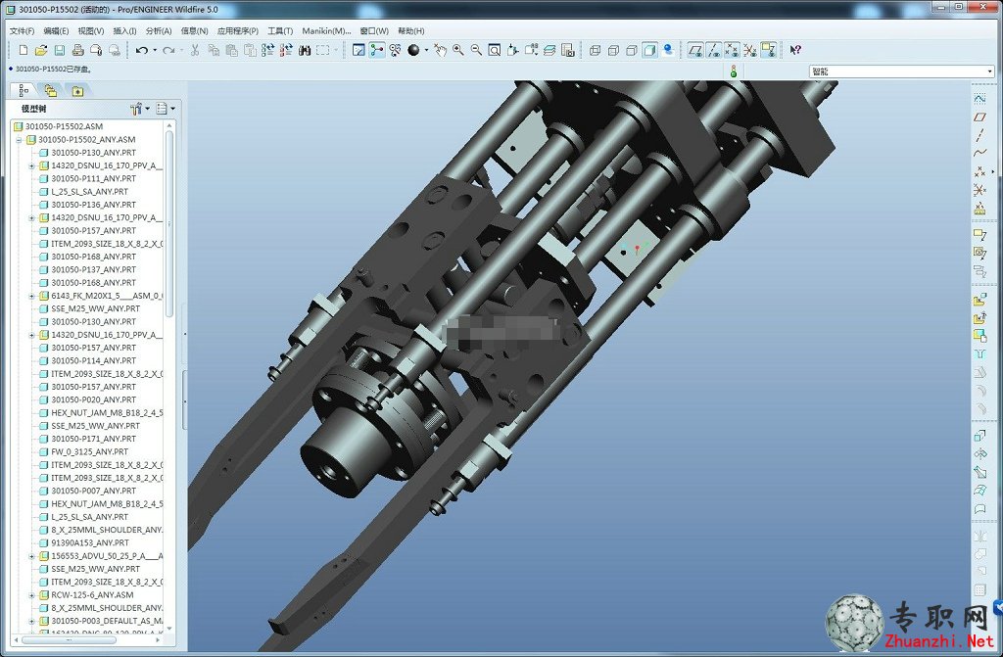The height and width of the screenshot is (657, 1003).
Task: Open the 分析(A) menu
Action: click(159, 30)
